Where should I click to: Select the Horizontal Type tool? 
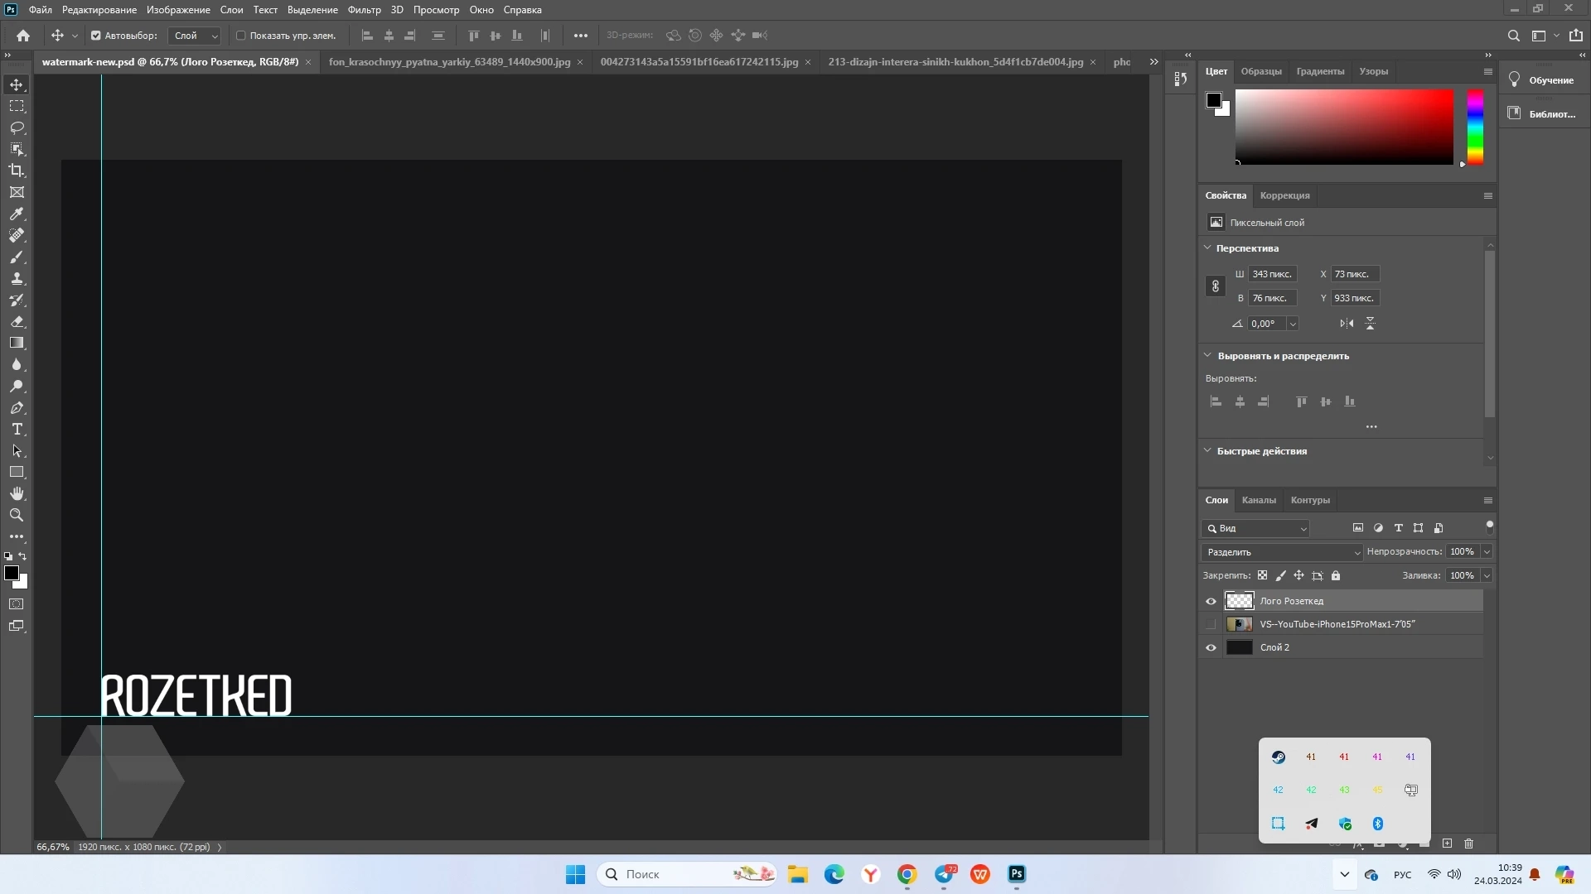pyautogui.click(x=17, y=429)
